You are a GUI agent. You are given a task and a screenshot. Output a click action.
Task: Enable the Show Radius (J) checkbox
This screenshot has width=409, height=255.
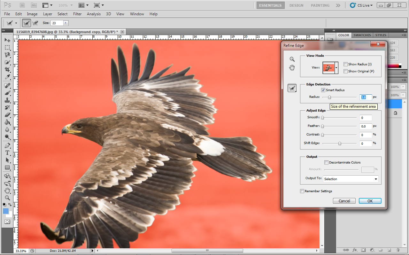pyautogui.click(x=345, y=64)
